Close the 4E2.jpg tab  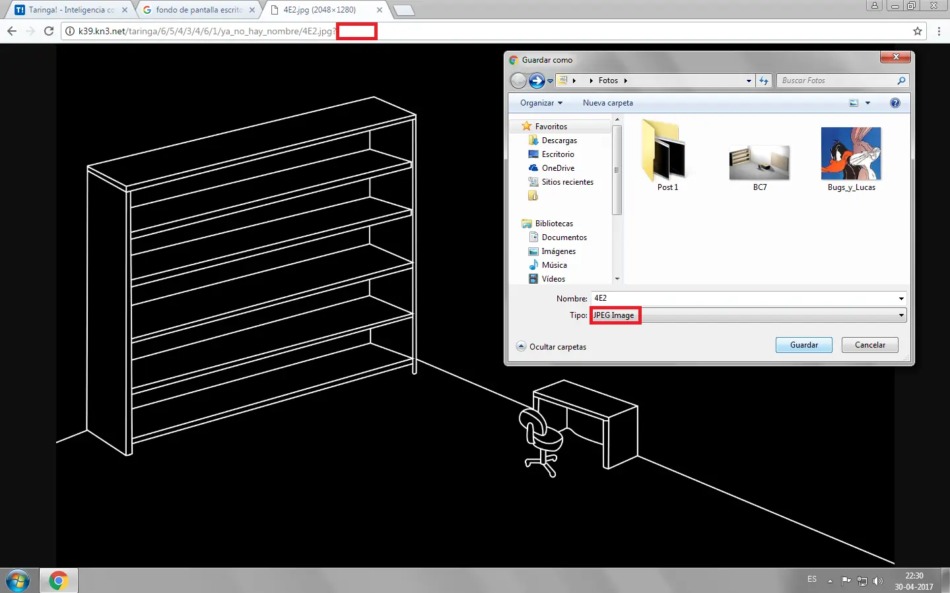tap(380, 10)
